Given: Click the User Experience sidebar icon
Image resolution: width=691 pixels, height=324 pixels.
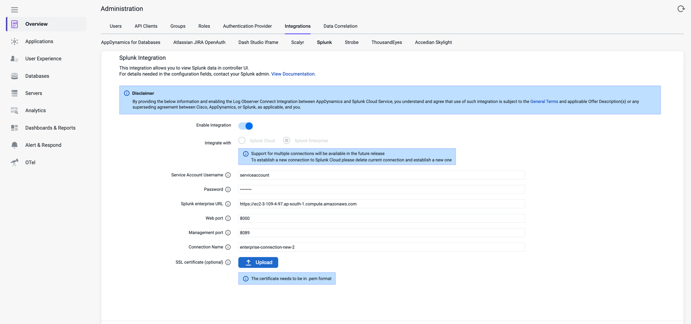Looking at the screenshot, I should click(x=14, y=59).
